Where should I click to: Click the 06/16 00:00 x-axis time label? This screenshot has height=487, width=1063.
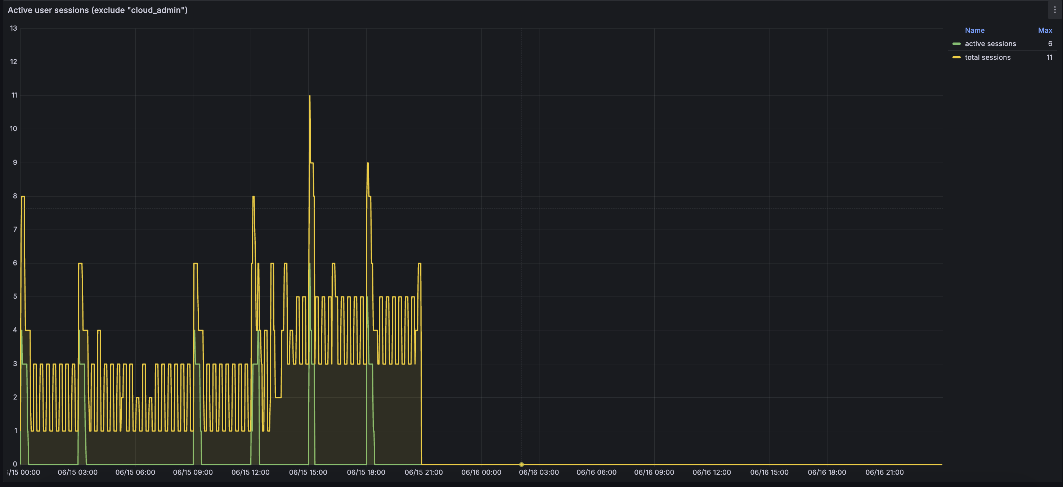481,472
